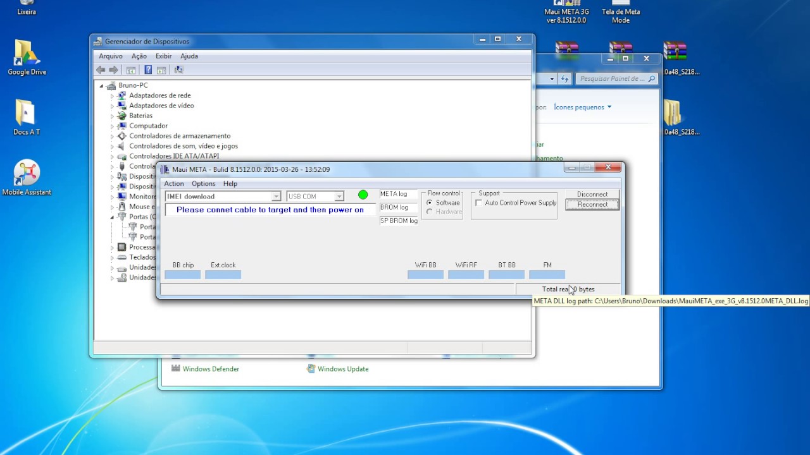Select Software flow control radio button
This screenshot has width=810, height=455.
pyautogui.click(x=430, y=203)
